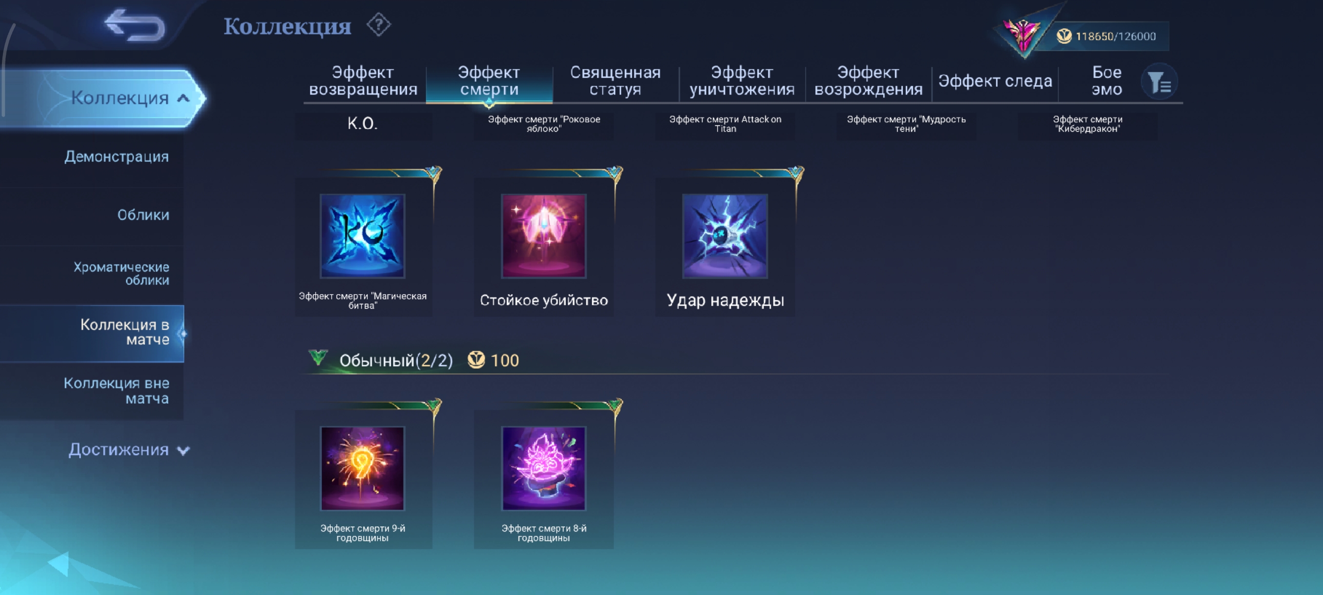Select the Удар надежды effect icon
Screen dimensions: 1323x595
coord(725,236)
